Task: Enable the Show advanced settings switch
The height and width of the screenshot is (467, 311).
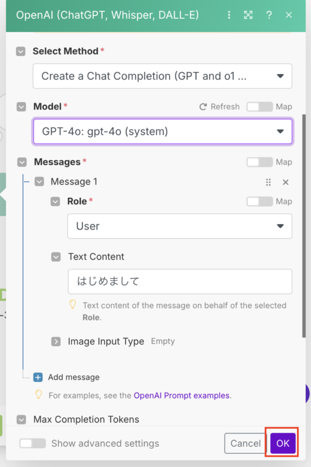Action: click(x=33, y=443)
